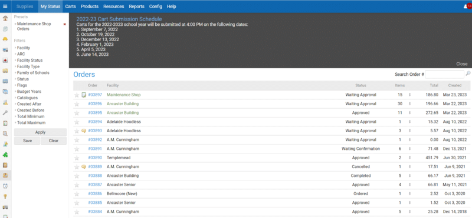Load the Maintenance Shop Orders preset

tap(34, 26)
